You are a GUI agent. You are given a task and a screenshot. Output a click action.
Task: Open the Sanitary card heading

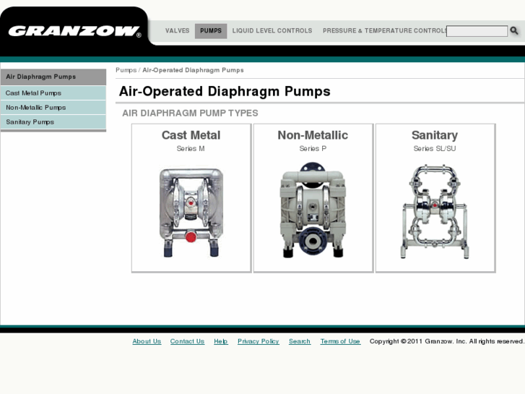435,135
